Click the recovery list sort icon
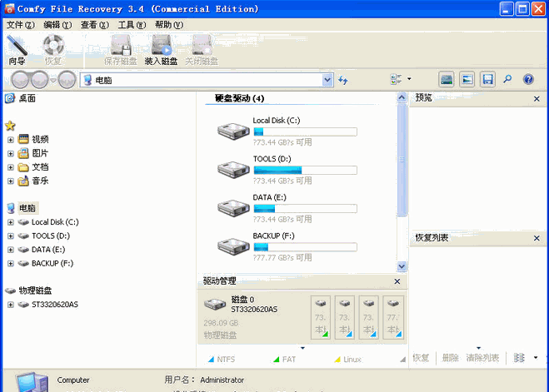 click(x=519, y=358)
